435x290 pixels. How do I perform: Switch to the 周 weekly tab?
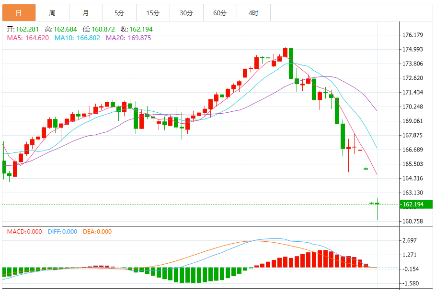click(x=52, y=13)
